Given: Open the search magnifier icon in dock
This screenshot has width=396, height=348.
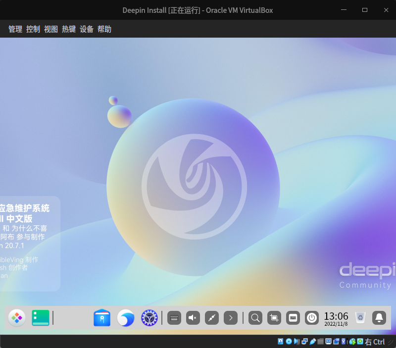Looking at the screenshot, I should [x=255, y=318].
